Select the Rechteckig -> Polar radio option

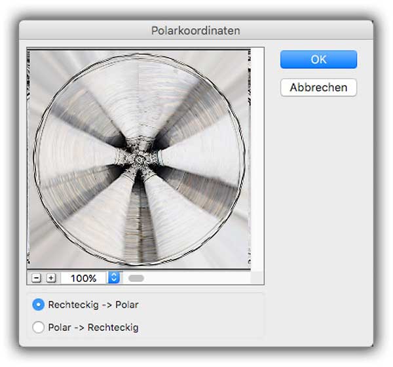pyautogui.click(x=39, y=305)
